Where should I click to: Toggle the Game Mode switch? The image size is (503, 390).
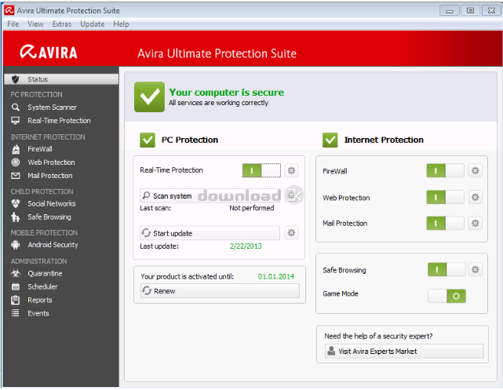click(447, 296)
